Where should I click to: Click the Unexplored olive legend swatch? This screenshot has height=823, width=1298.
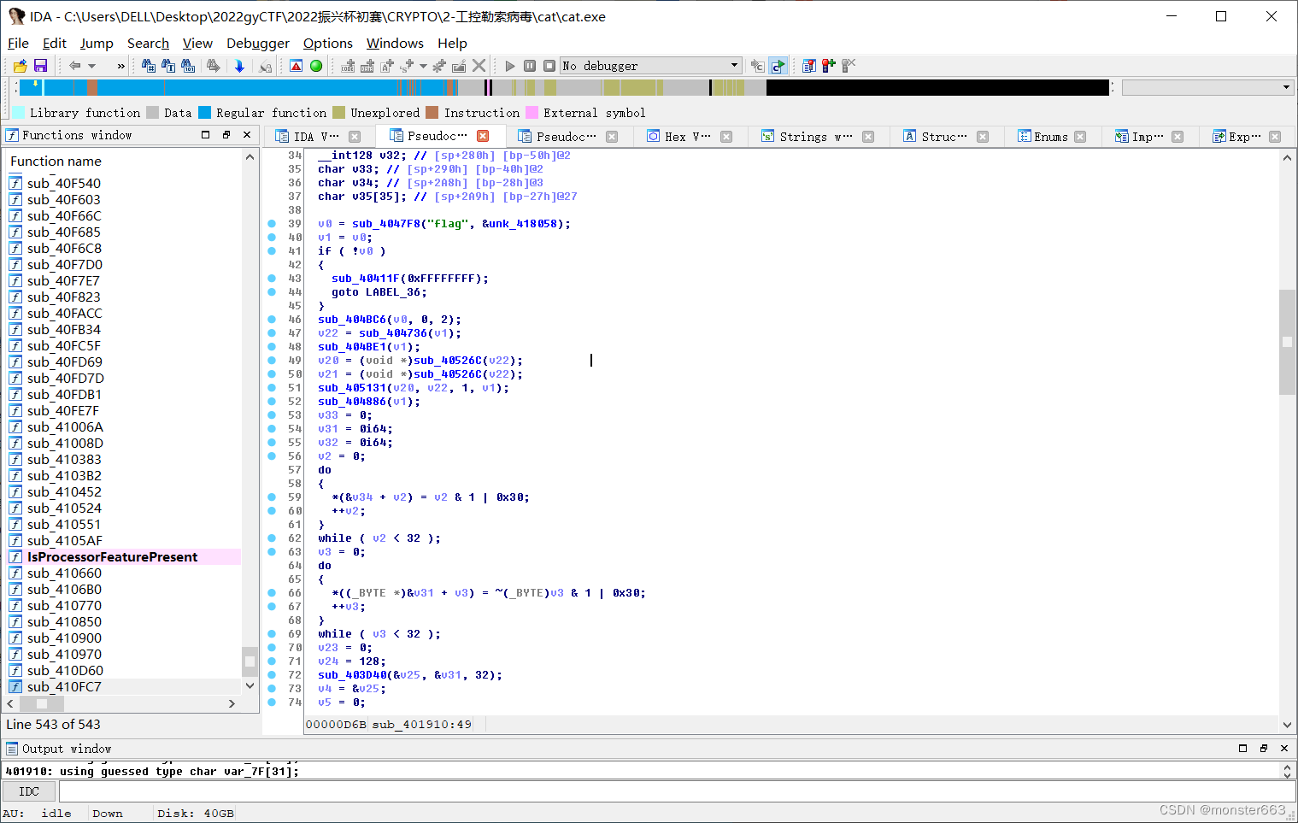point(338,113)
